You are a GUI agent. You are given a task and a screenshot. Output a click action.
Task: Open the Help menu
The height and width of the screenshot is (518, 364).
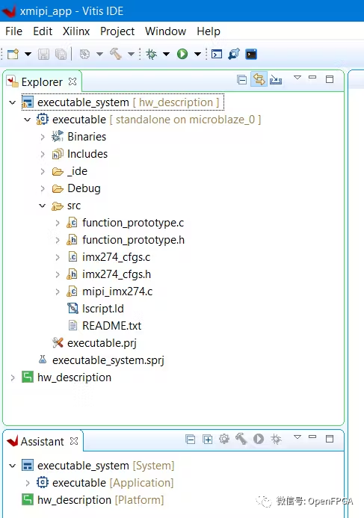(209, 31)
